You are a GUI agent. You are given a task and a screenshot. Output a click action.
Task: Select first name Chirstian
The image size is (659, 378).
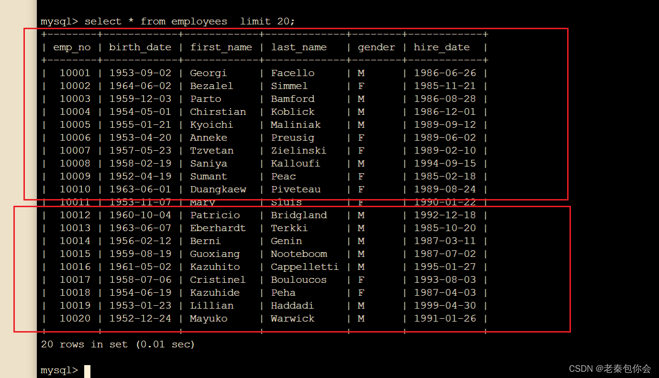[218, 112]
